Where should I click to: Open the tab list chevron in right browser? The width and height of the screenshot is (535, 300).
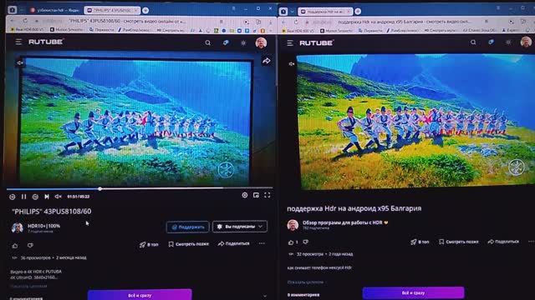292,12
